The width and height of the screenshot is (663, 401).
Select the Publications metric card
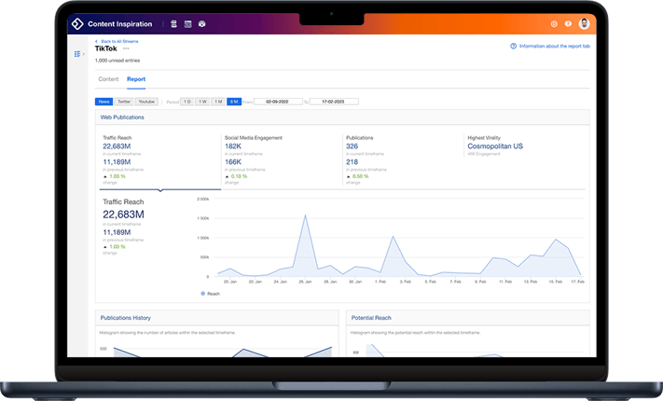pyautogui.click(x=403, y=159)
